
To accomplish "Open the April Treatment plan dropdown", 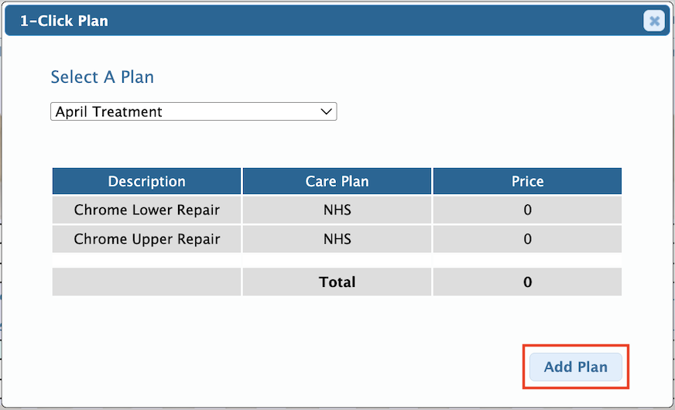I will tap(194, 111).
